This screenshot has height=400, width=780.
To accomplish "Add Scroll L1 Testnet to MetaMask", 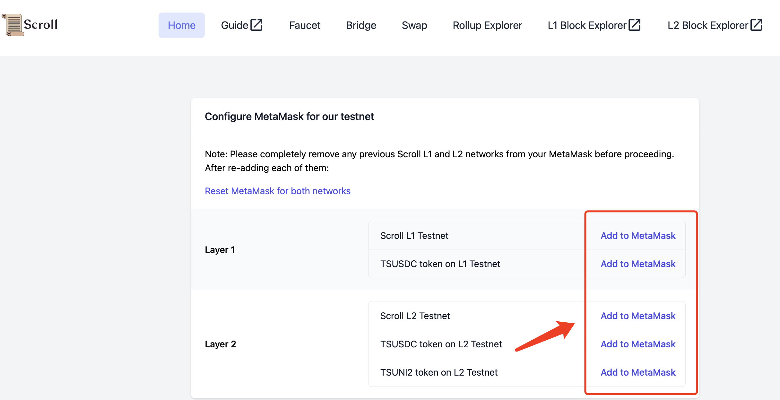I will pos(638,236).
